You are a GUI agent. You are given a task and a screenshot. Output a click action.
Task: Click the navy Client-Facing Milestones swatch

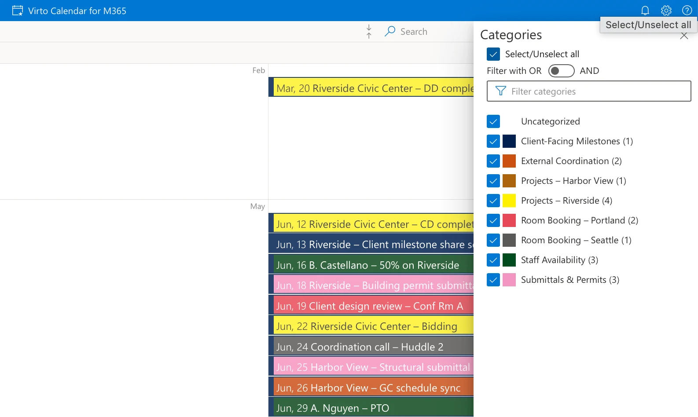pyautogui.click(x=509, y=141)
